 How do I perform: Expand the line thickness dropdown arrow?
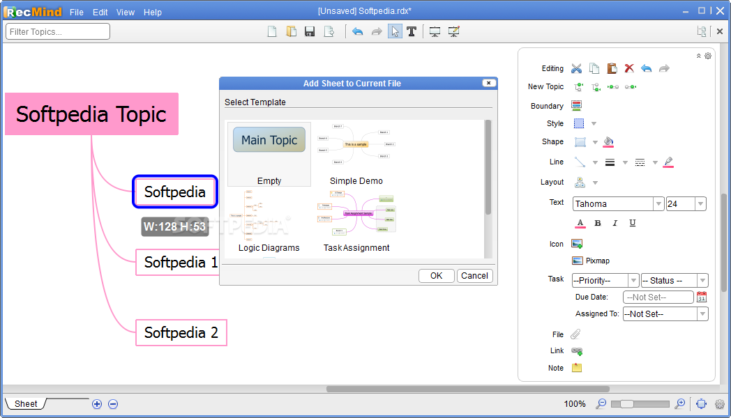pyautogui.click(x=625, y=162)
